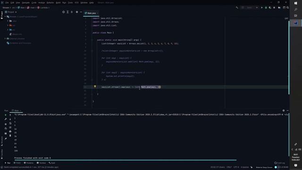Image resolution: width=302 pixels, height=170 pixels.
Task: Click Expand All in the Project panel
Action: click(67, 12)
